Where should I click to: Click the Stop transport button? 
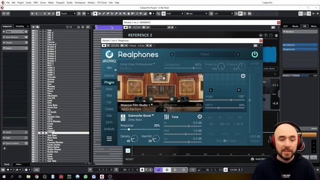coord(167,169)
